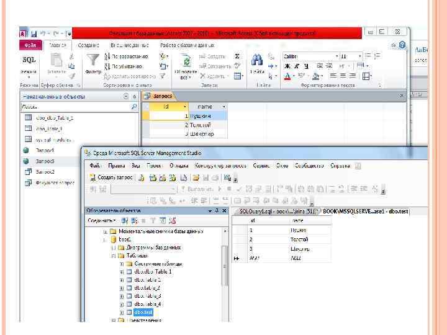The height and width of the screenshot is (335, 447).
Task: Select the Диаграммы баз данных folder
Action: pos(153,248)
